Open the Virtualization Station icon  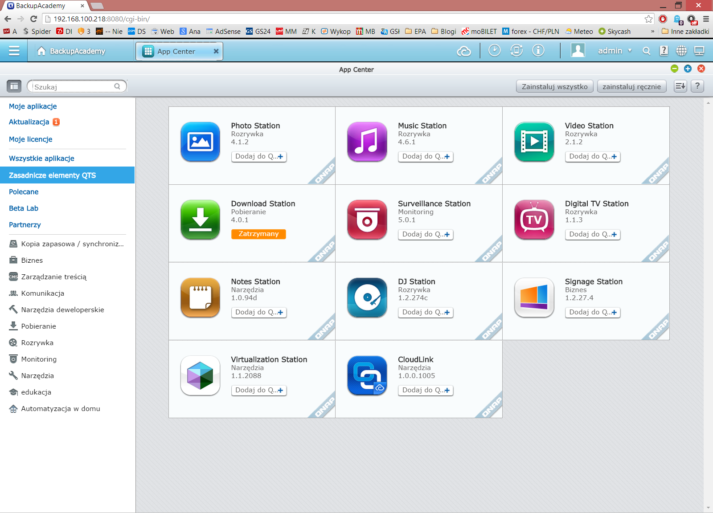pos(200,375)
